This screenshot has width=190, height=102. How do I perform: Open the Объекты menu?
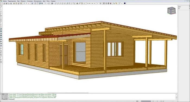point(23,1)
